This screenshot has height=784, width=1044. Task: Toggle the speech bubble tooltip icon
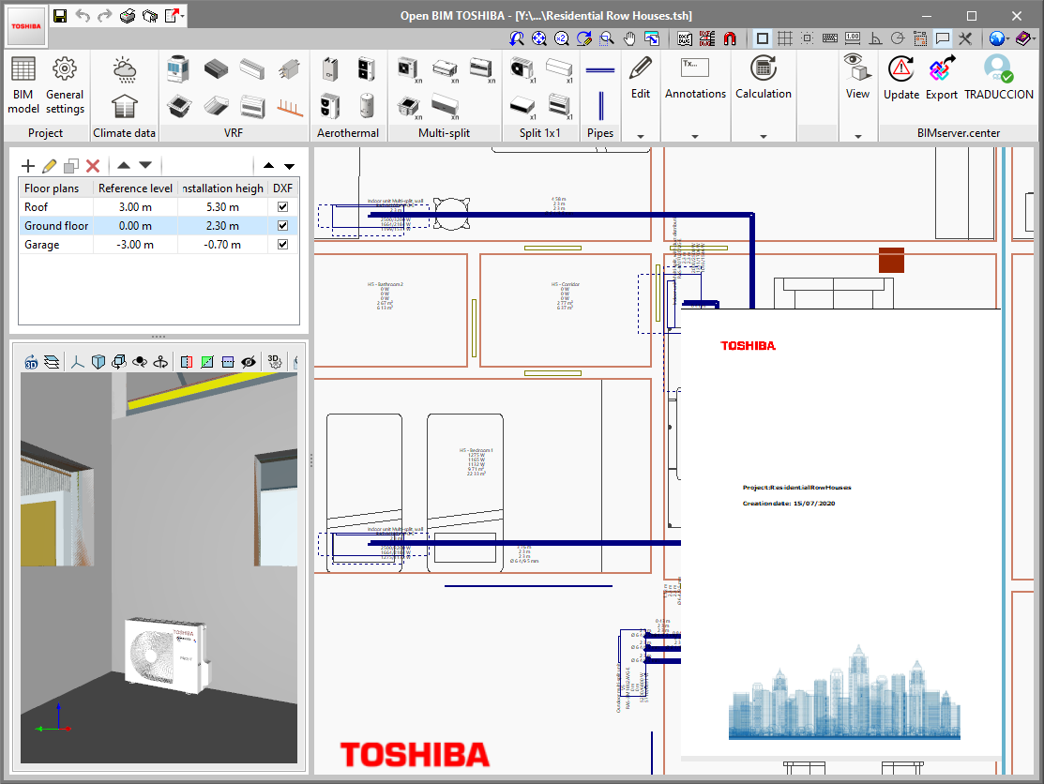[x=942, y=38]
